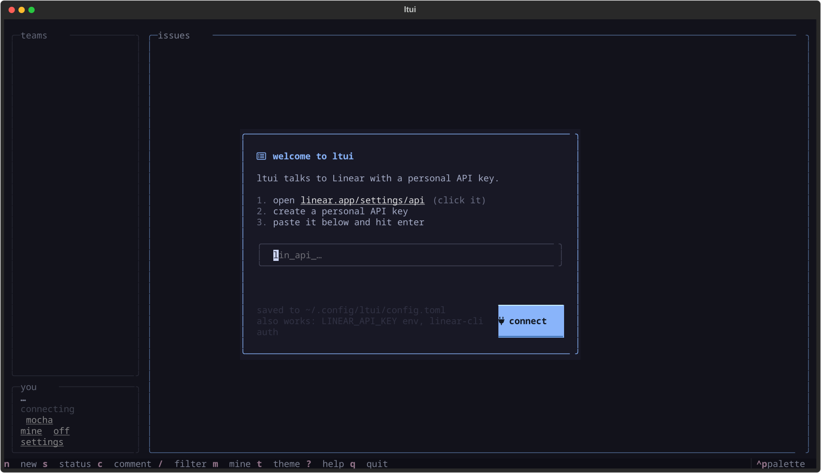Click 'paste it below and hit enter' step

(349, 222)
